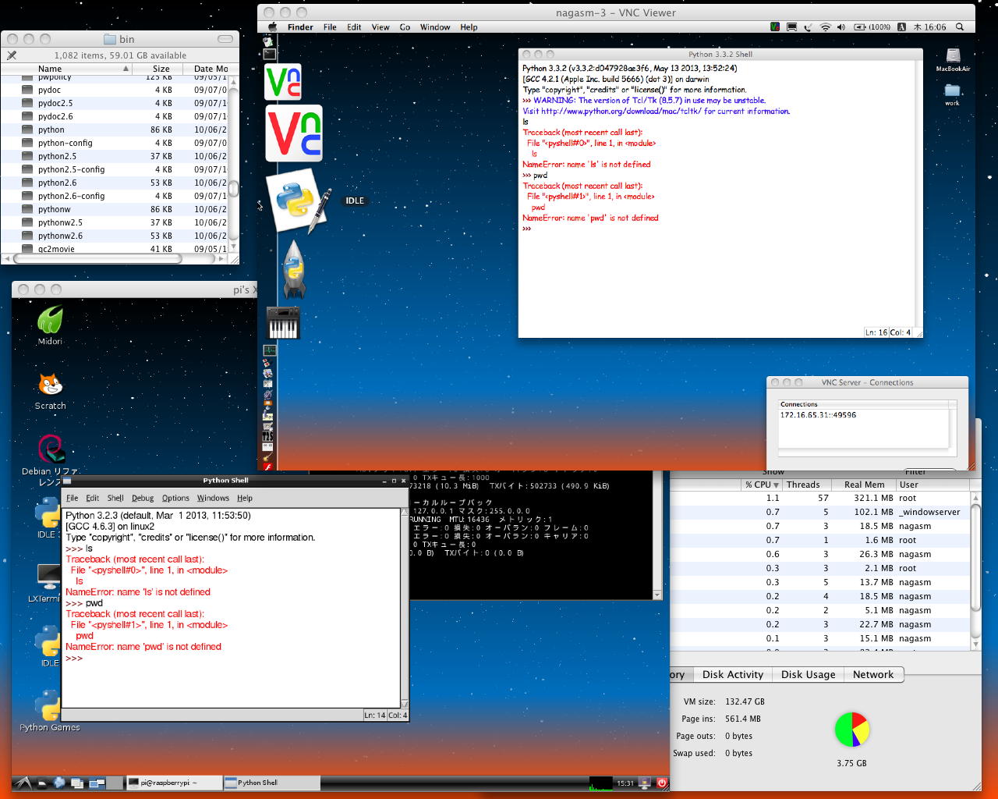Open the IDLE Python icon in the dock

tap(295, 201)
